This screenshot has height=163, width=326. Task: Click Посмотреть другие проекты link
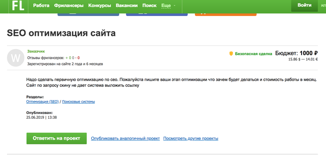pyautogui.click(x=191, y=138)
